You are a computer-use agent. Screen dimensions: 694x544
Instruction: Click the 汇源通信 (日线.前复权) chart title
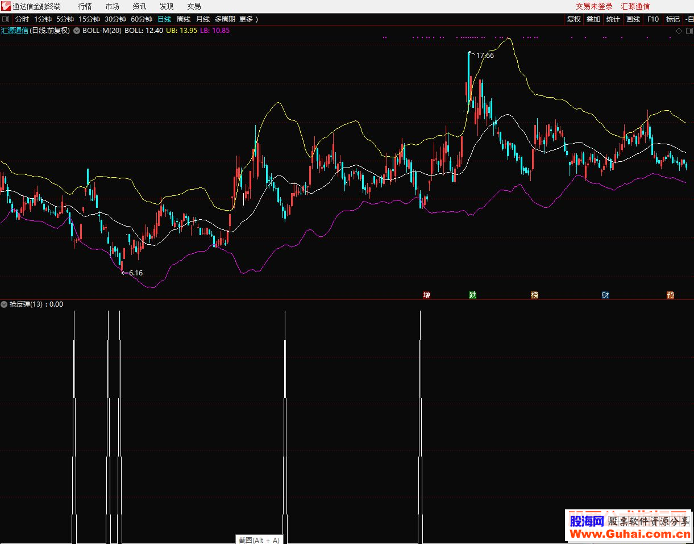point(35,31)
